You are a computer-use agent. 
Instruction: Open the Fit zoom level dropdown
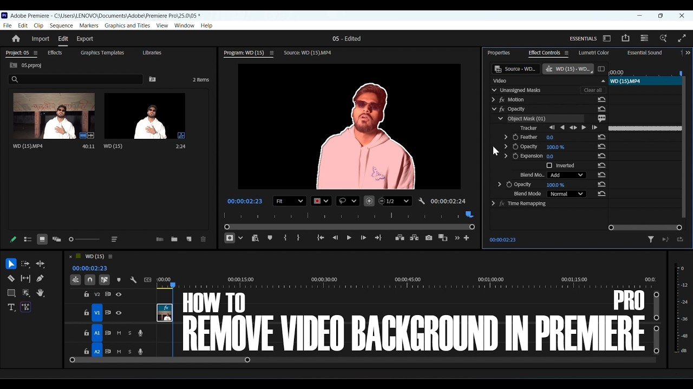pos(289,201)
